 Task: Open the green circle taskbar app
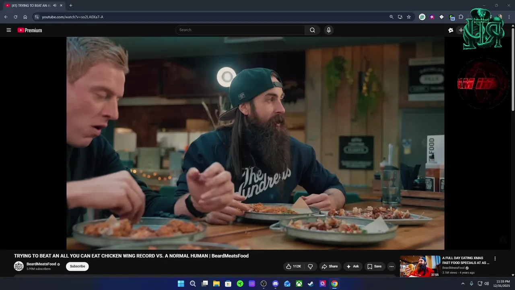[240, 284]
